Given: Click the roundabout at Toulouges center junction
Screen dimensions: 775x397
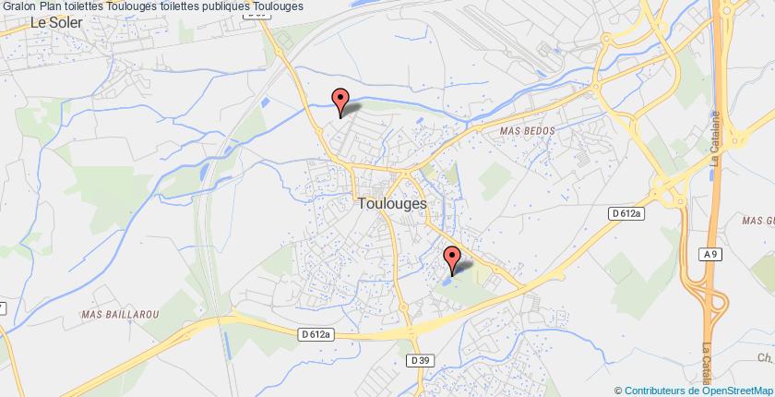Looking at the screenshot, I should click(x=404, y=174).
